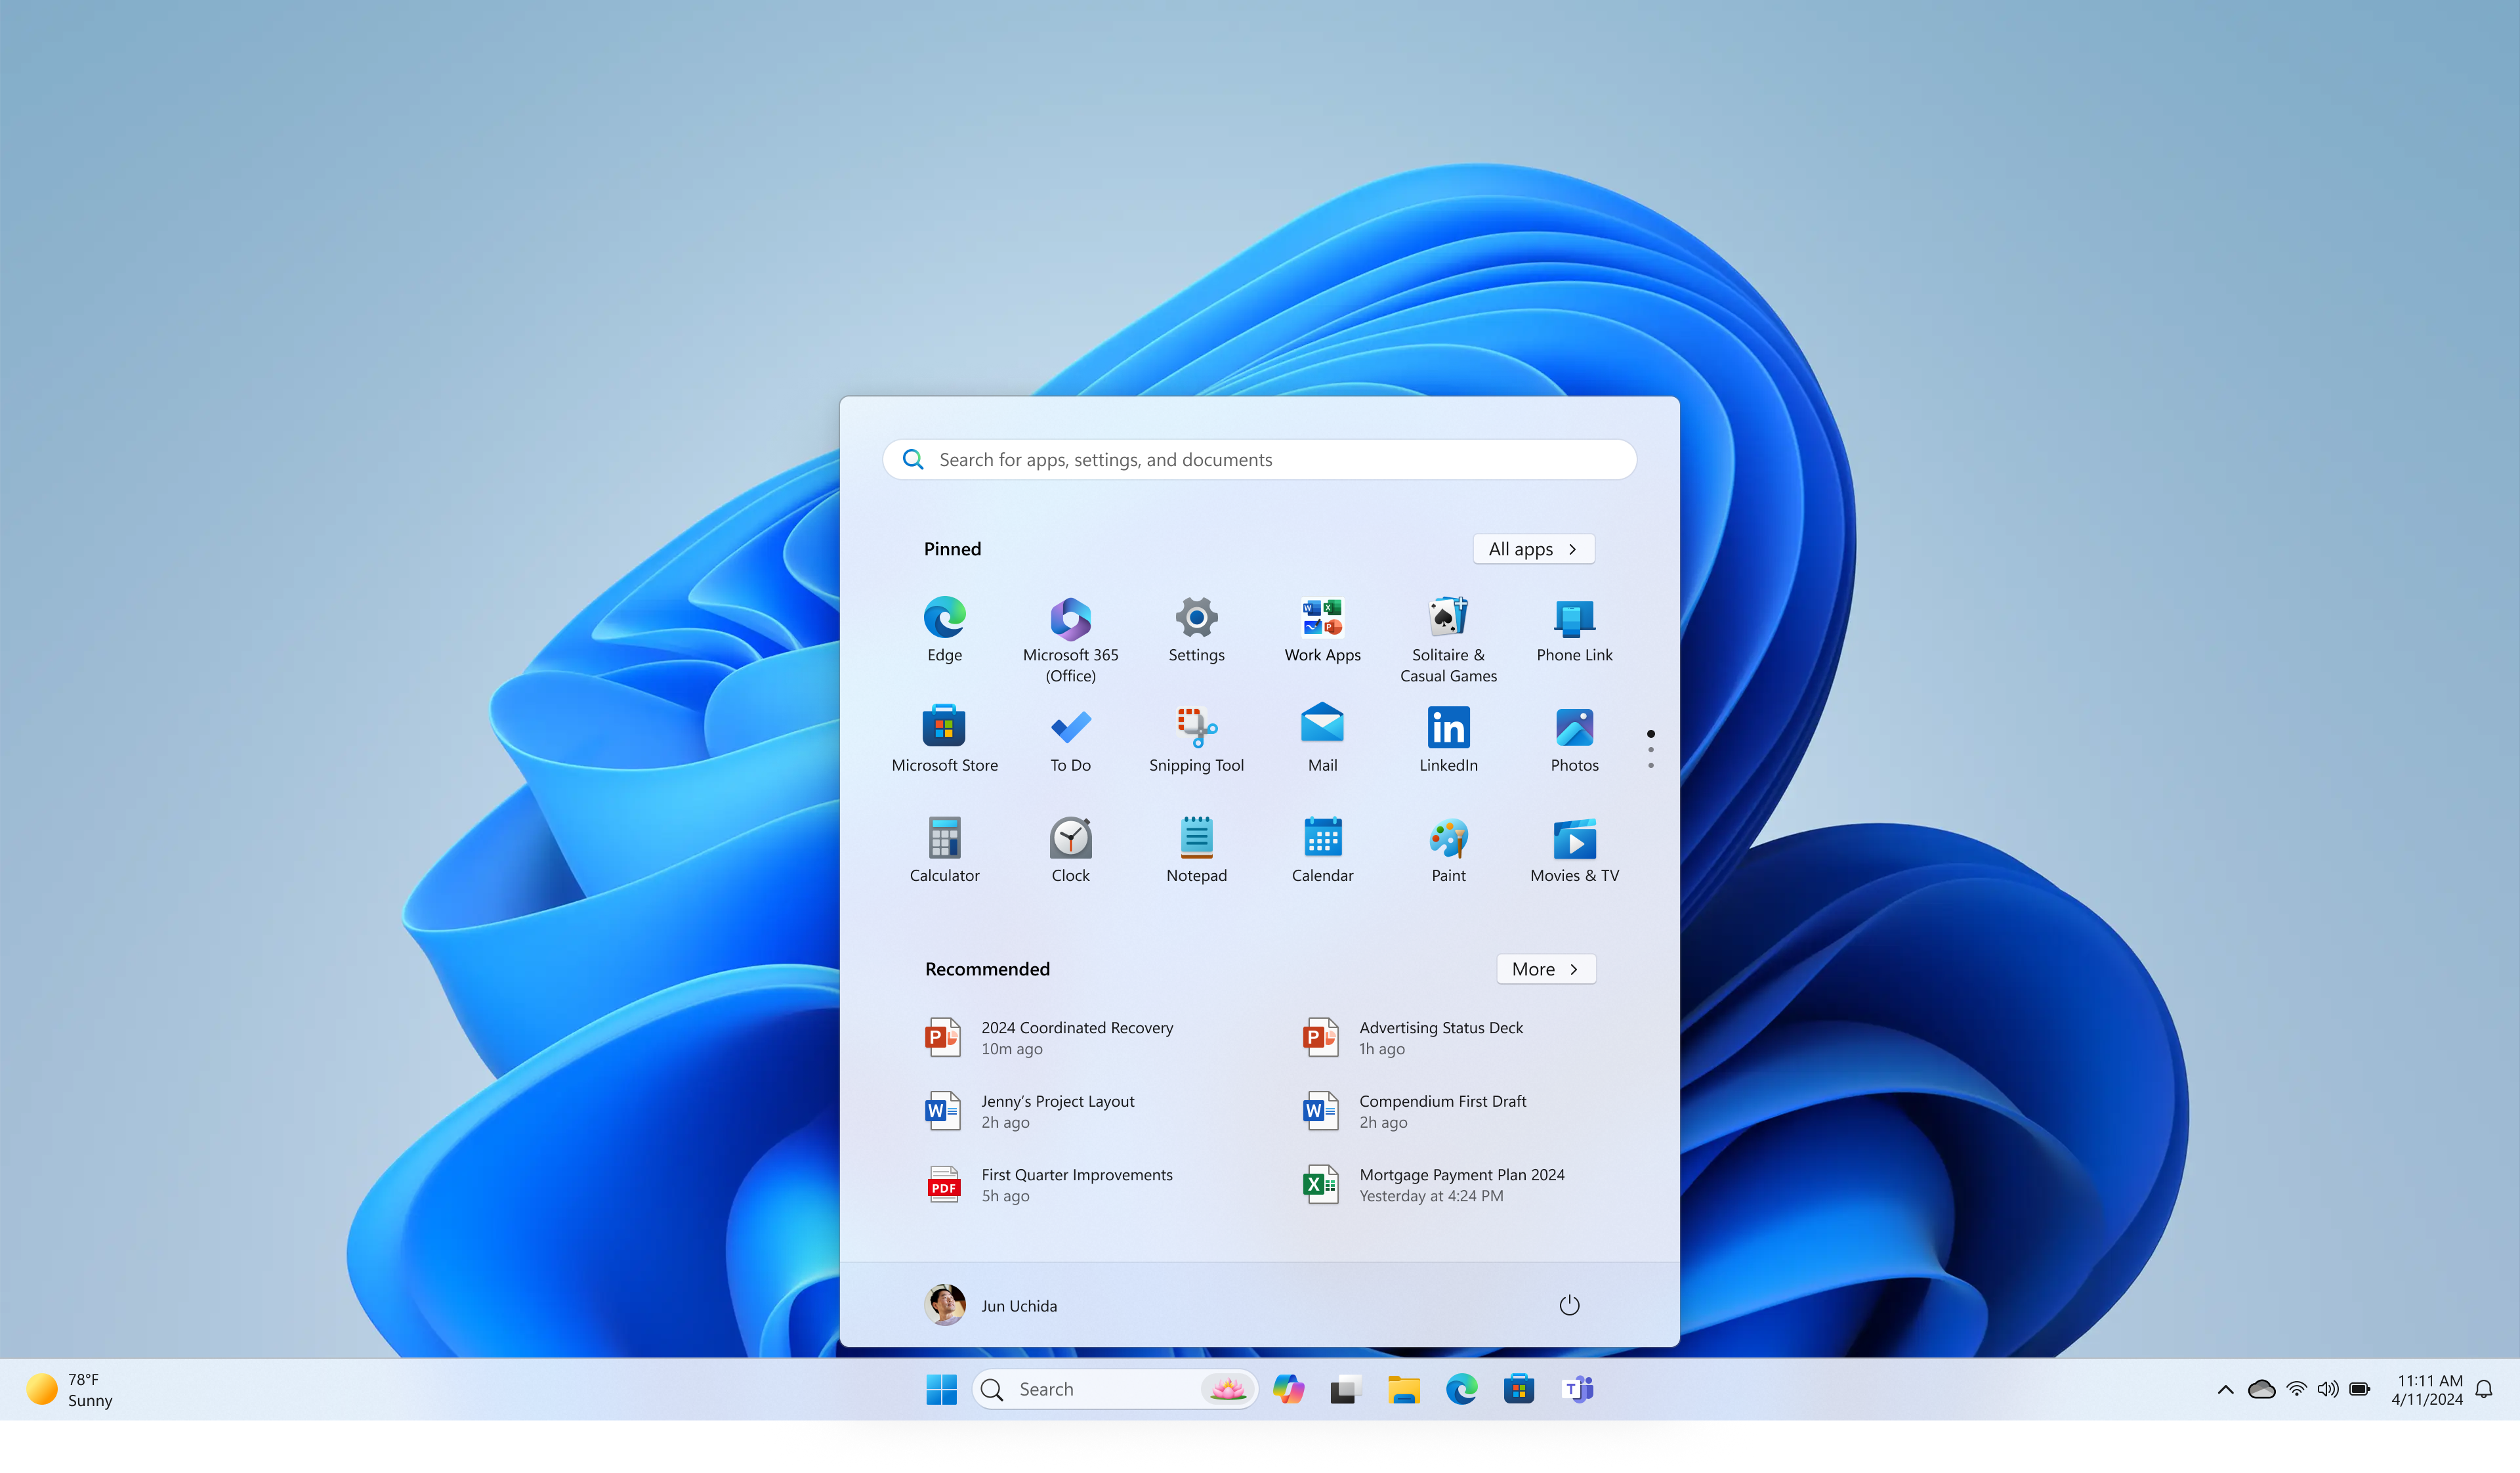Show more recommended files
Screen dimensions: 2520x1473
(1545, 969)
